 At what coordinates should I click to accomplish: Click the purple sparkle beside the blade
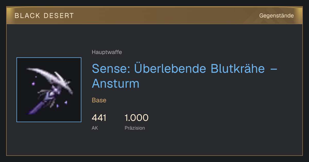33,83
